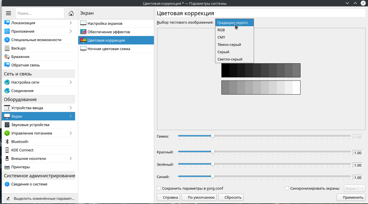Click Выделить изменённые параметры button
The height and width of the screenshot is (204, 368).
(x=40, y=198)
